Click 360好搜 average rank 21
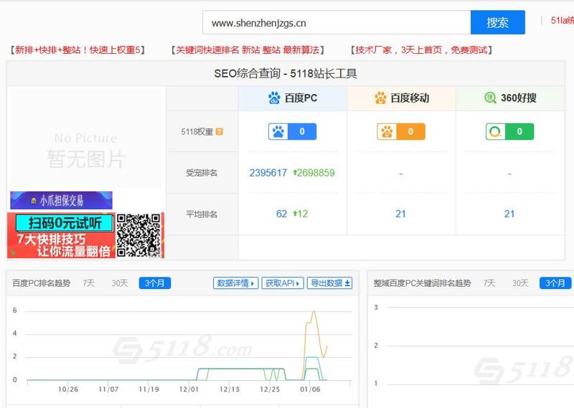574x408 pixels. click(x=509, y=214)
